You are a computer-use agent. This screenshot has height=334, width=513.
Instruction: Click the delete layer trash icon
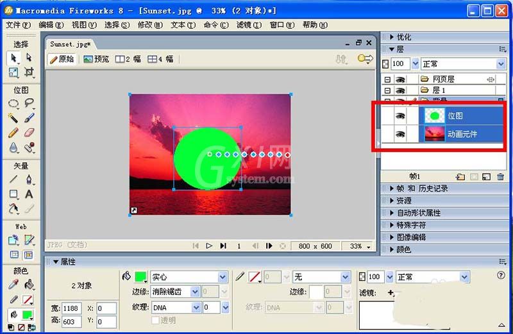coord(500,177)
